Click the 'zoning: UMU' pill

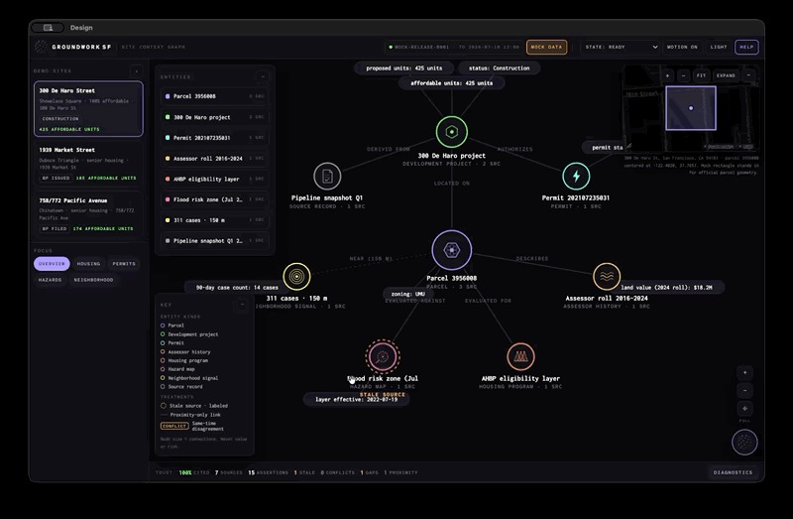tap(408, 294)
